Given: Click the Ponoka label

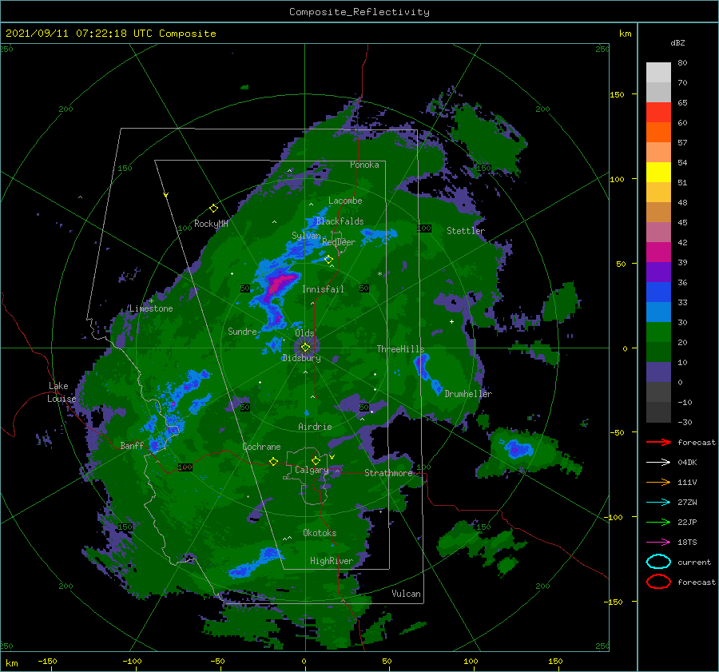Looking at the screenshot, I should 364,165.
